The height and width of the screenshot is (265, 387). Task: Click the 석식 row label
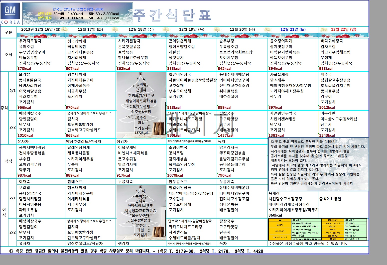coord(8,161)
